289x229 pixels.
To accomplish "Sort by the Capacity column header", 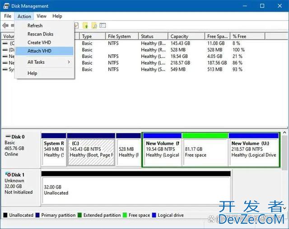I will tap(179, 37).
